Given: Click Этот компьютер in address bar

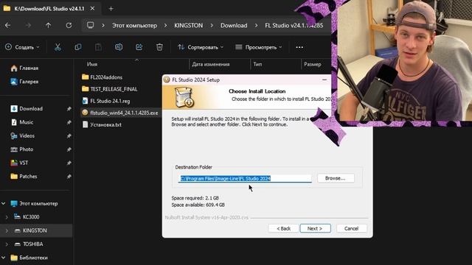Looking at the screenshot, I should point(134,26).
